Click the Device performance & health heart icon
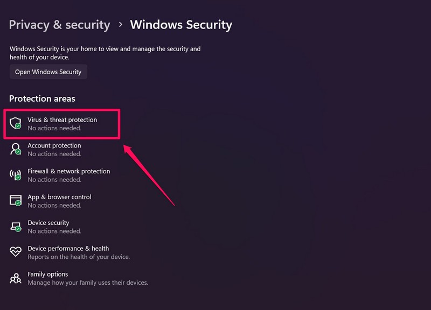Viewport: 431px width, 310px height. 16,252
